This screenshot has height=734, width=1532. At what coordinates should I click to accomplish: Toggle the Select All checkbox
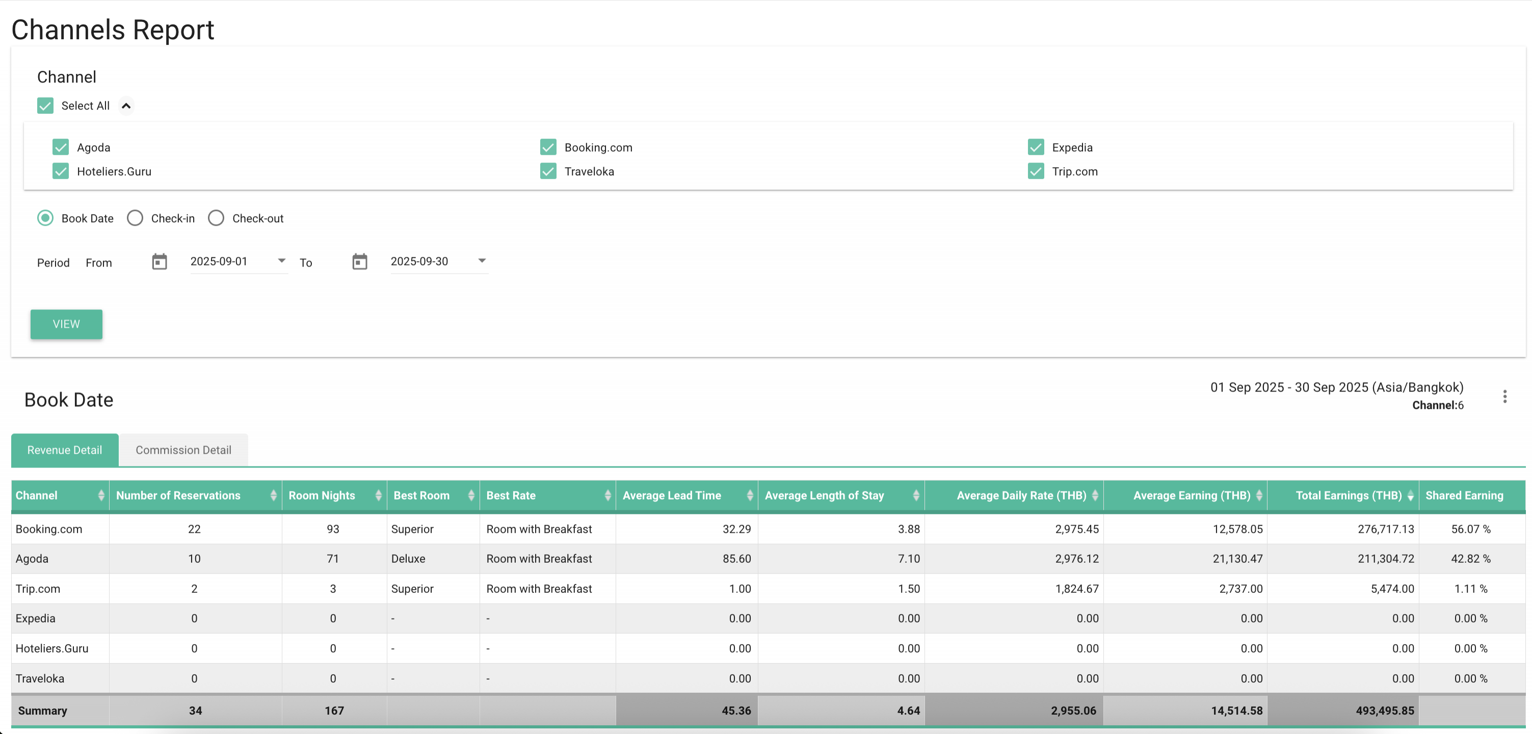click(x=45, y=106)
